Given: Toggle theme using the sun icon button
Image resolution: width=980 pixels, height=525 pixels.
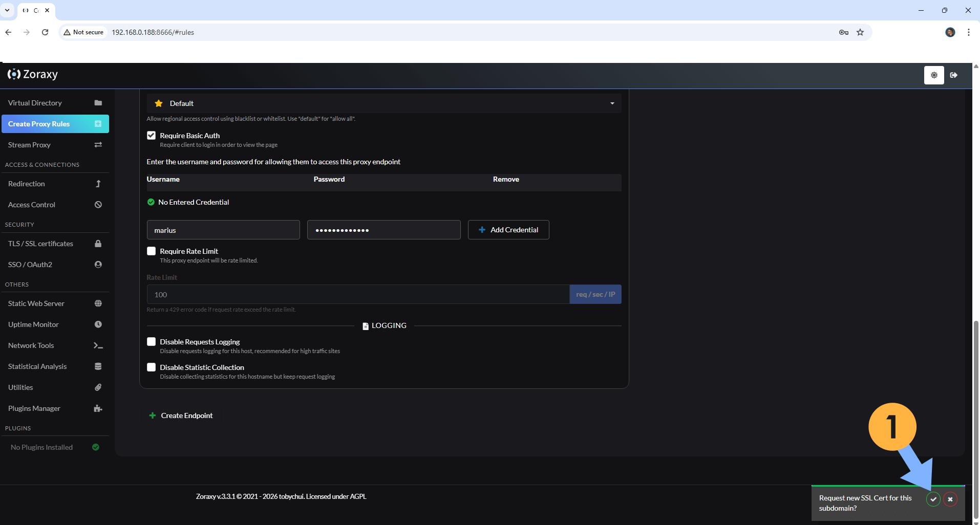Looking at the screenshot, I should (934, 75).
